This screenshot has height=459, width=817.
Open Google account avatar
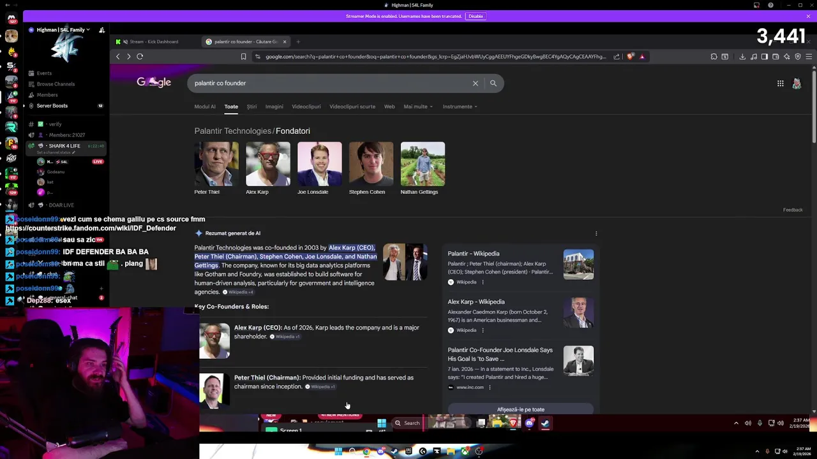point(797,83)
